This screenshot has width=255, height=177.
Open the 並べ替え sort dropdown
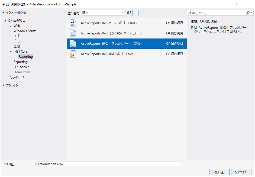point(103,13)
